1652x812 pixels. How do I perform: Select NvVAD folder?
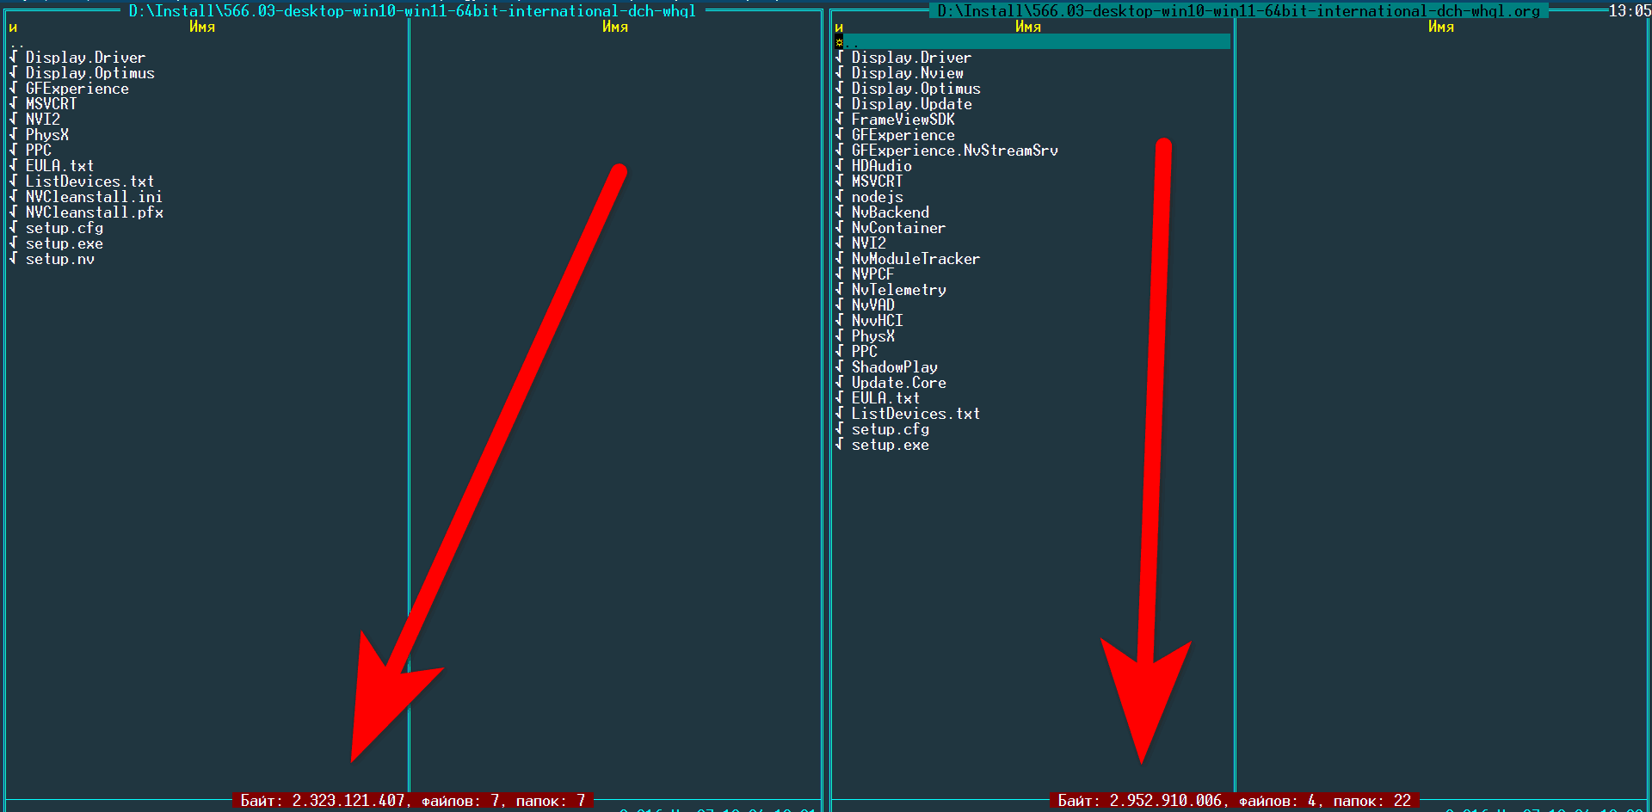tap(872, 305)
